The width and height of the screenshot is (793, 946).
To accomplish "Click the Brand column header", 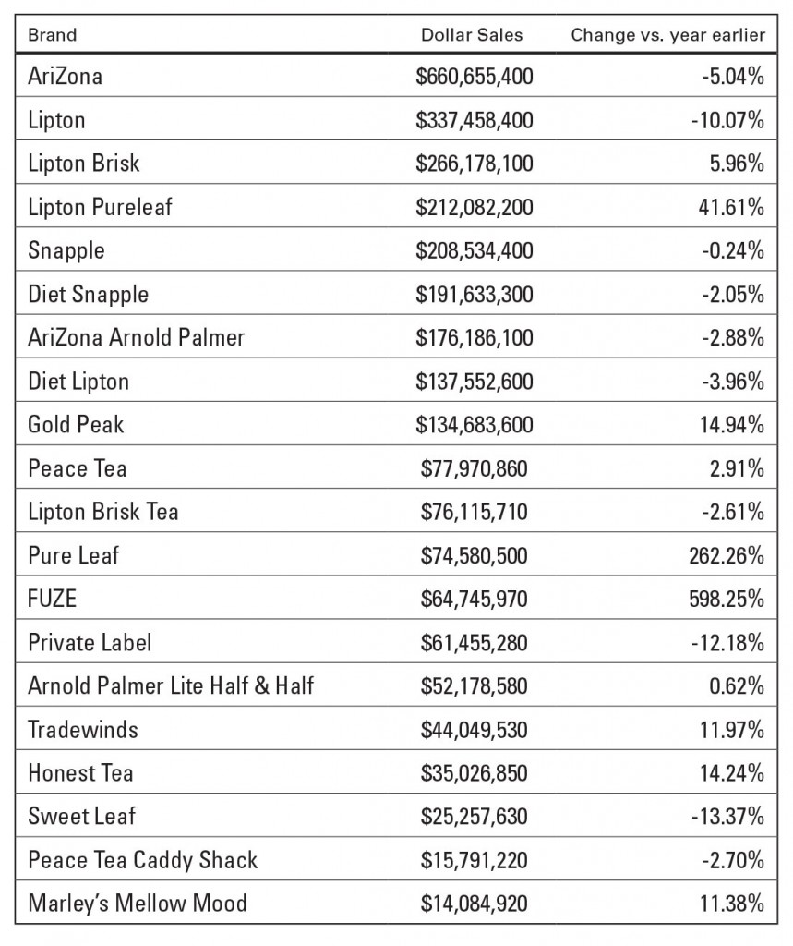I will pyautogui.click(x=53, y=35).
